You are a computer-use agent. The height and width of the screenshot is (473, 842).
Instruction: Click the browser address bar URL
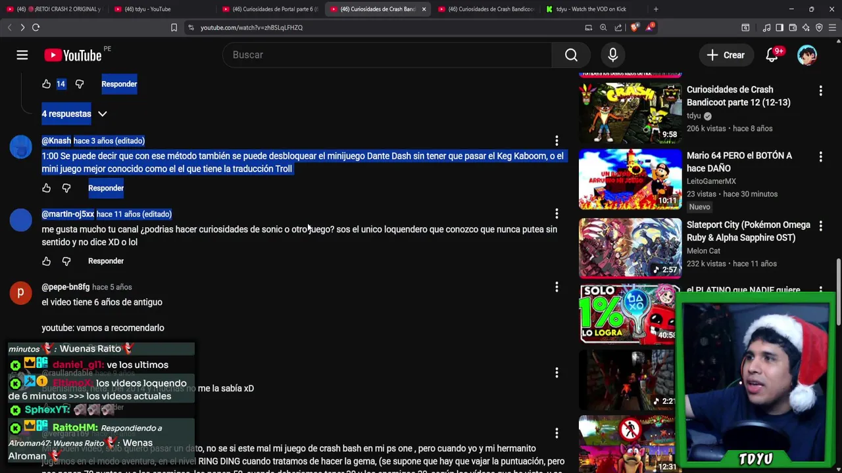click(251, 28)
